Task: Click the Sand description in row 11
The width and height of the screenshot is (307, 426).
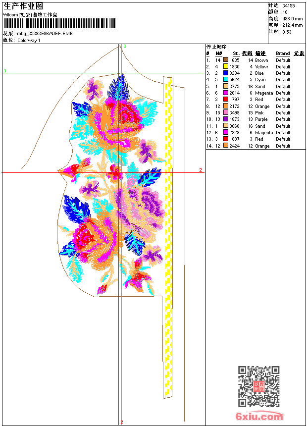Action: [260, 126]
